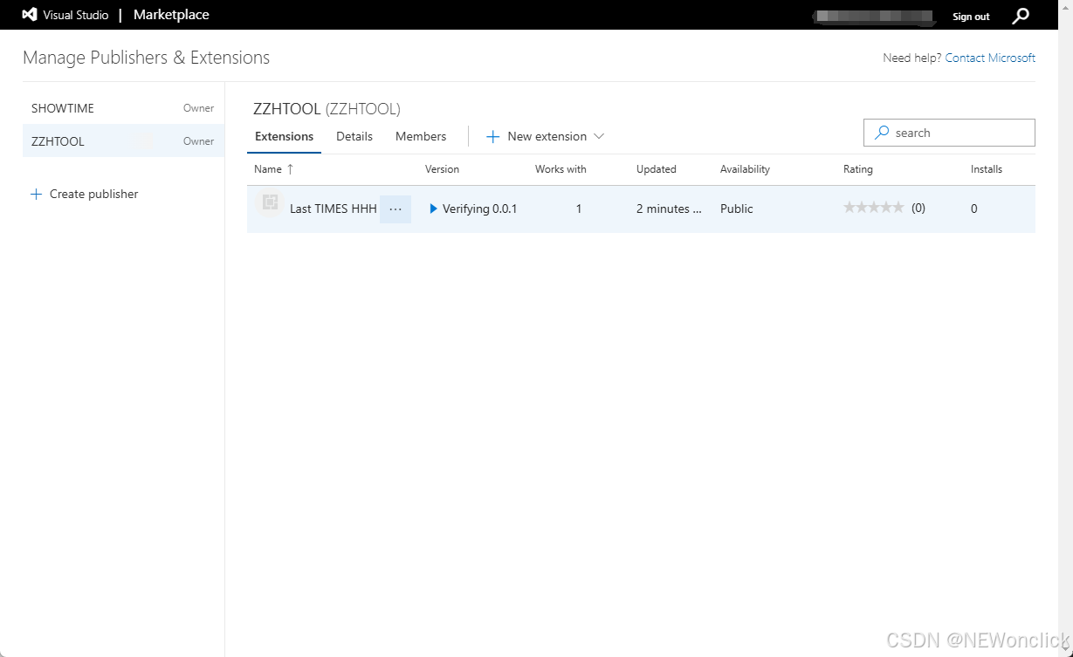Sort by the Availability column header

point(745,169)
